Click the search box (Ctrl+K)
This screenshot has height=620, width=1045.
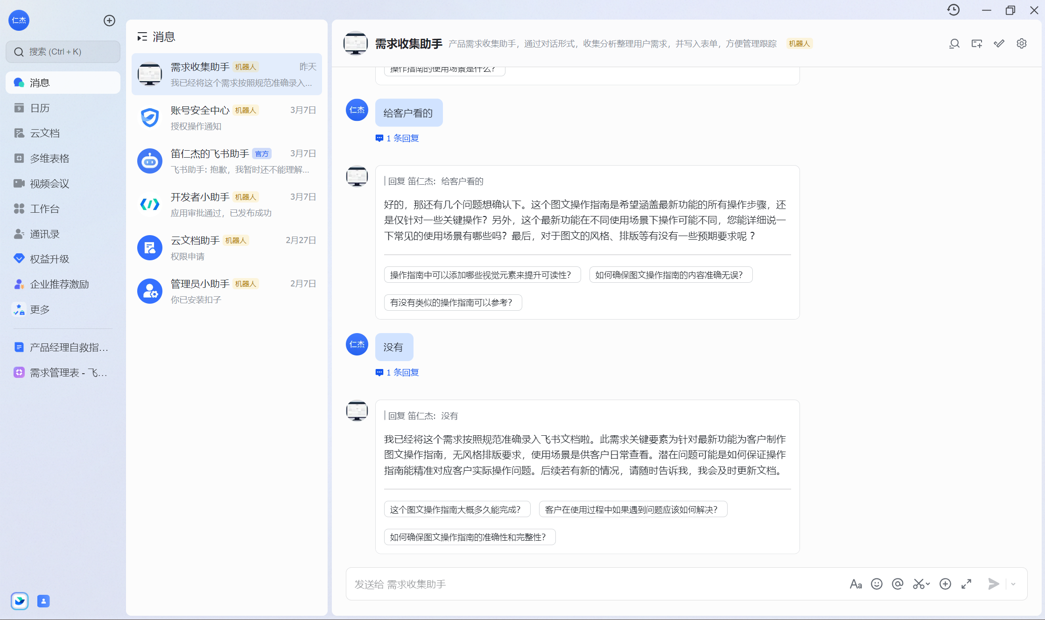[63, 52]
